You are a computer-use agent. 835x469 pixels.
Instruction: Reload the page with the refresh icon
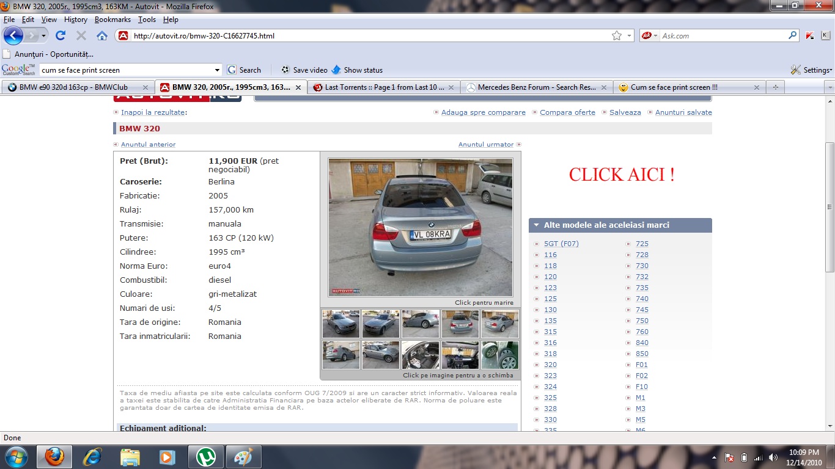(60, 35)
